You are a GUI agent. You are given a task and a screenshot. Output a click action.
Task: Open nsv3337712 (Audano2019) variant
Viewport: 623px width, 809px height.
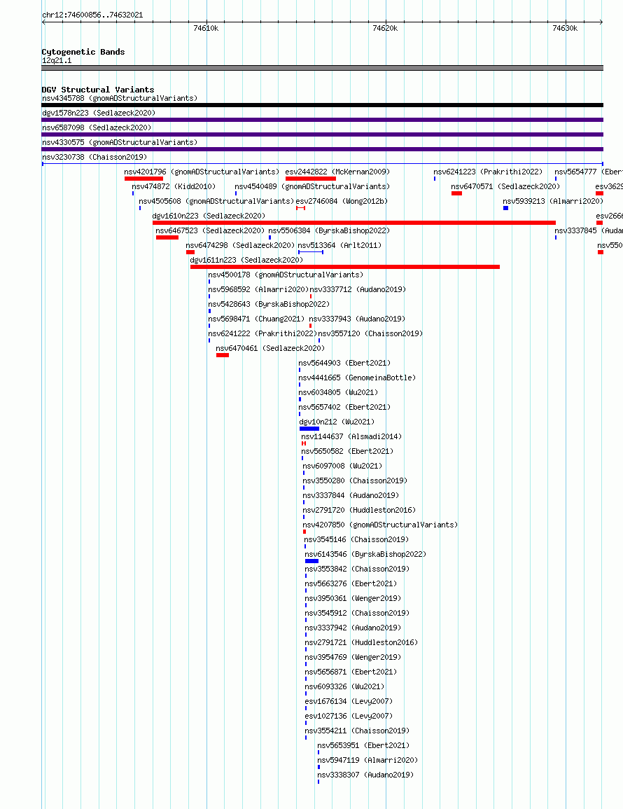tap(358, 289)
